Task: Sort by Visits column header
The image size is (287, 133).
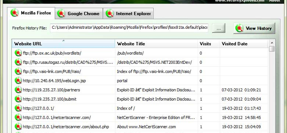Action: click(x=209, y=43)
